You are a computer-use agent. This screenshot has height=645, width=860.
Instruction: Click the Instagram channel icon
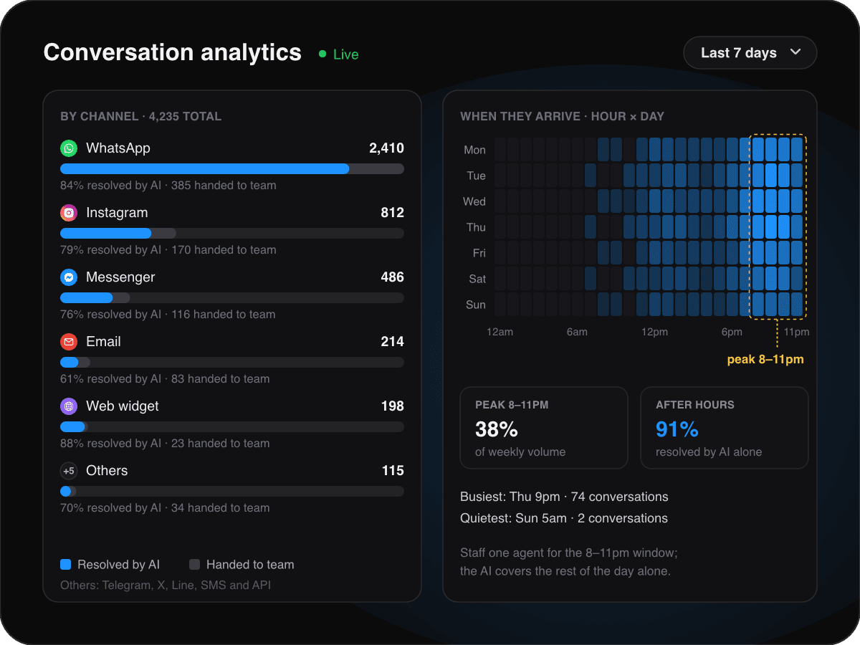tap(69, 213)
